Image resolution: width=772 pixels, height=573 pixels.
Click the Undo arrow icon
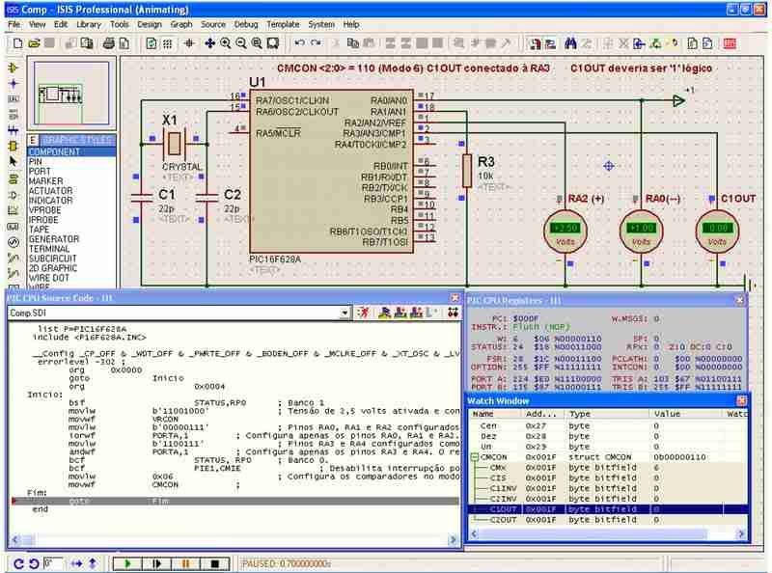[x=299, y=43]
